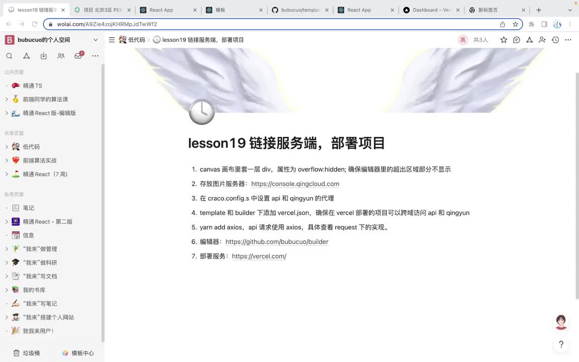The width and height of the screenshot is (579, 362).
Task: Go back in browser history
Action: pos(9,24)
